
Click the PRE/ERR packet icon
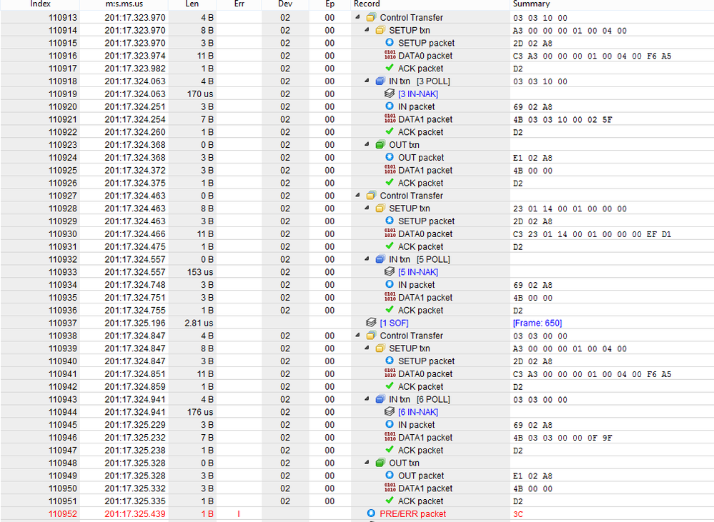tap(371, 513)
